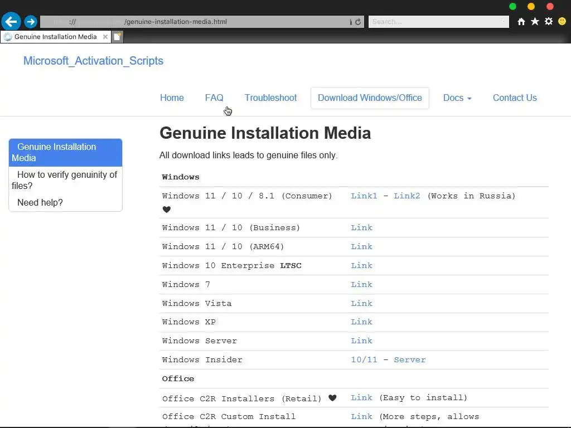Open Link for Windows 10 Enterprise LTSC
Image resolution: width=571 pixels, height=428 pixels.
tap(361, 266)
